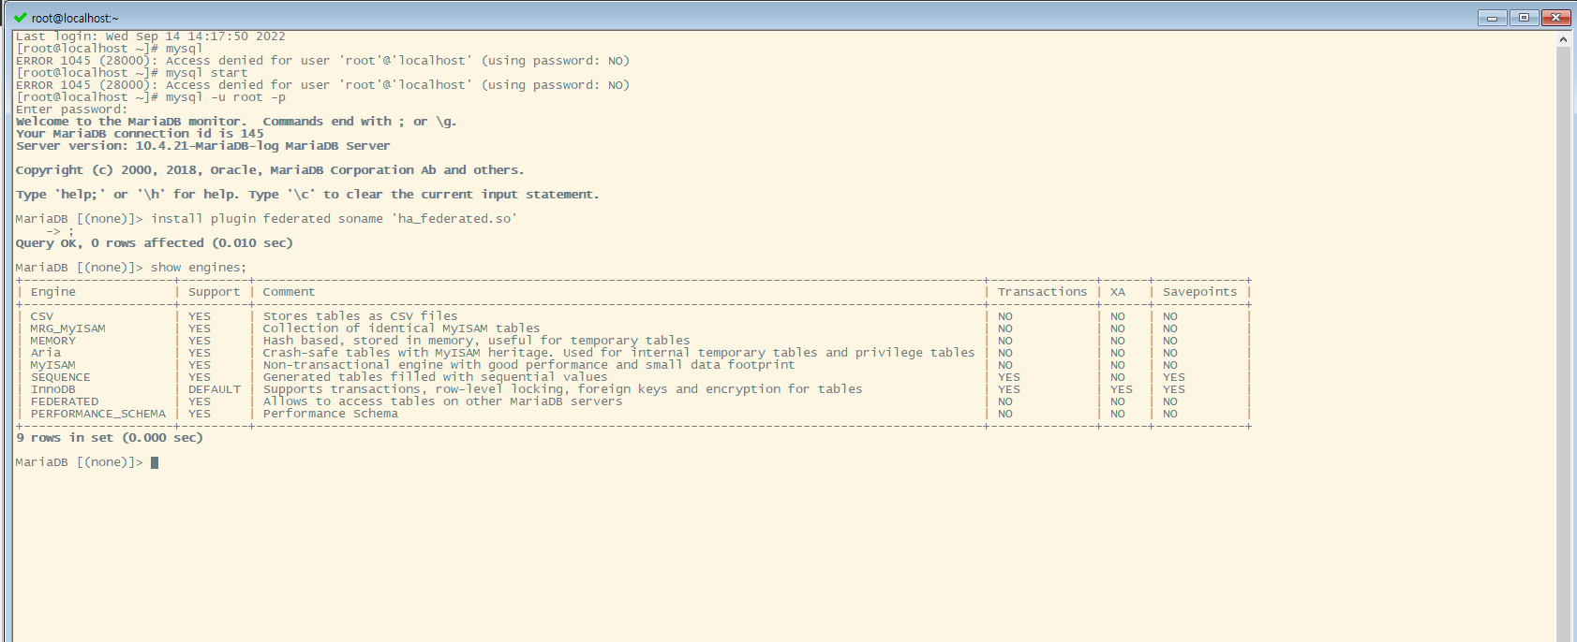This screenshot has width=1577, height=642.
Task: Click the 'MyISAM' engine name
Action: [x=53, y=365]
